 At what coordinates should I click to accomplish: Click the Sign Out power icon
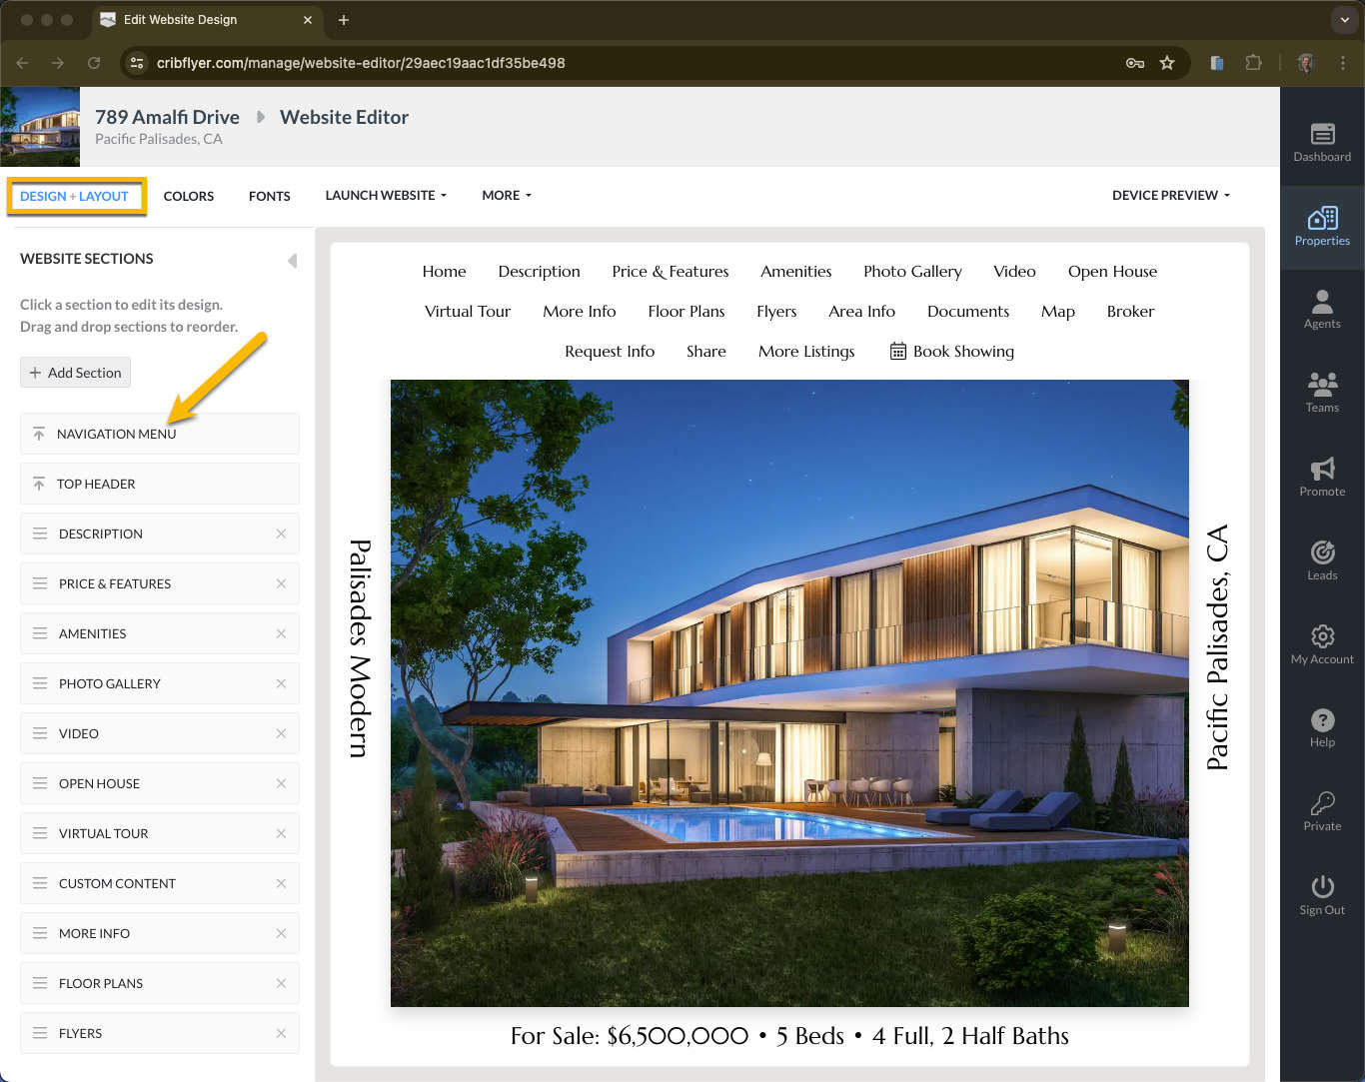click(1322, 887)
